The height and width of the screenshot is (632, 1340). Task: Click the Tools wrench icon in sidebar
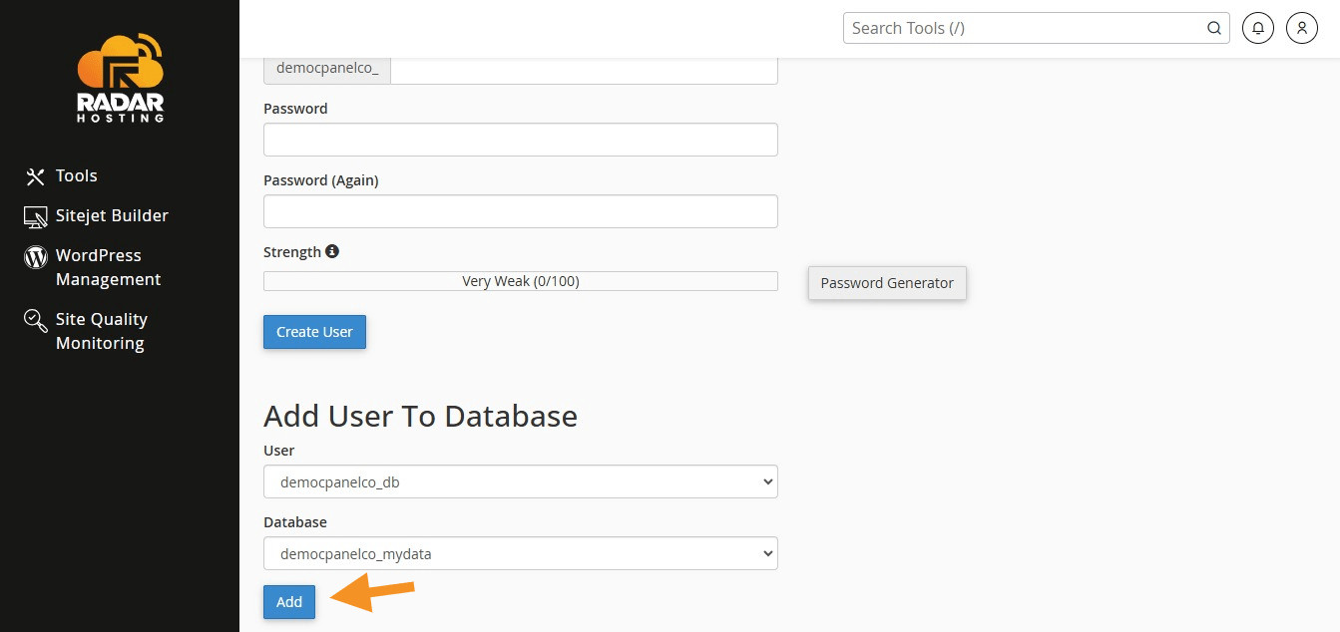36,176
